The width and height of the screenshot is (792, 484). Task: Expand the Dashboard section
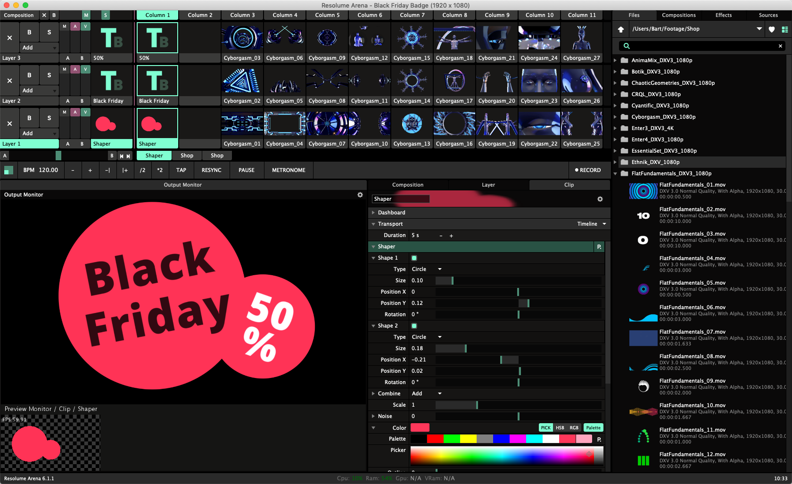coord(373,213)
